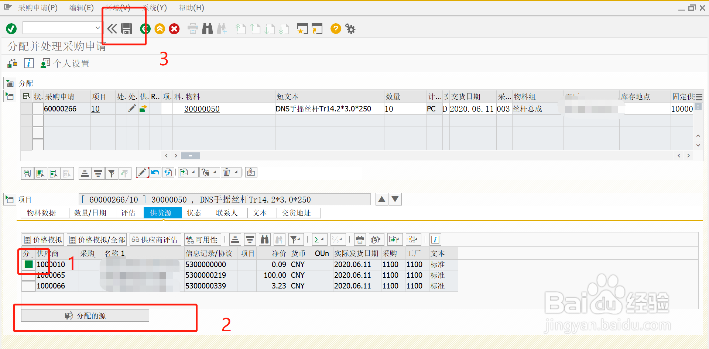This screenshot has width=709, height=349.
Task: Collapse the 分配 section
Action: (10, 83)
